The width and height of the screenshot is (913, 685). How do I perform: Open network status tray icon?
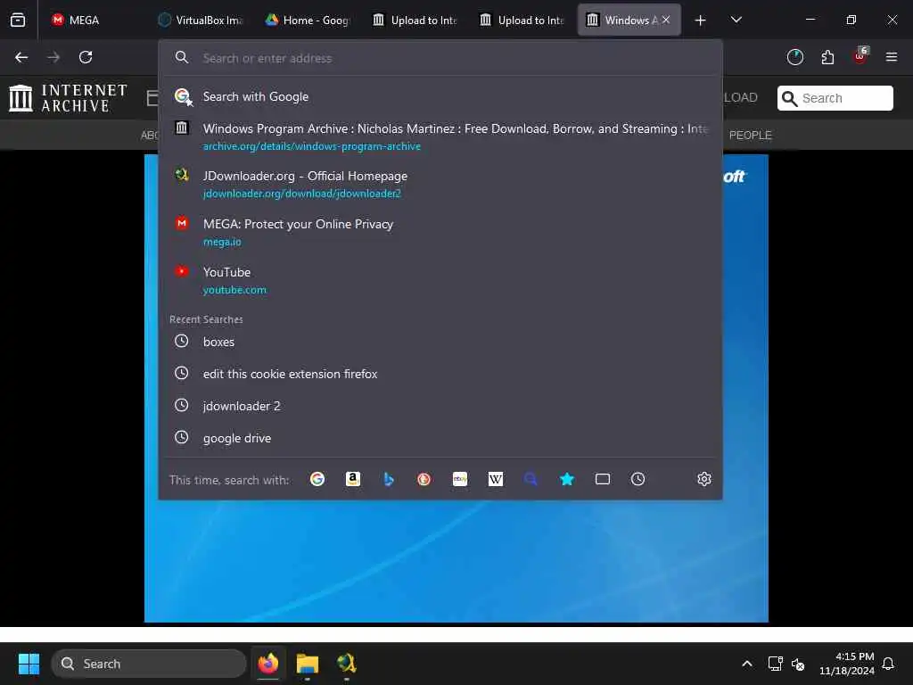(x=775, y=664)
